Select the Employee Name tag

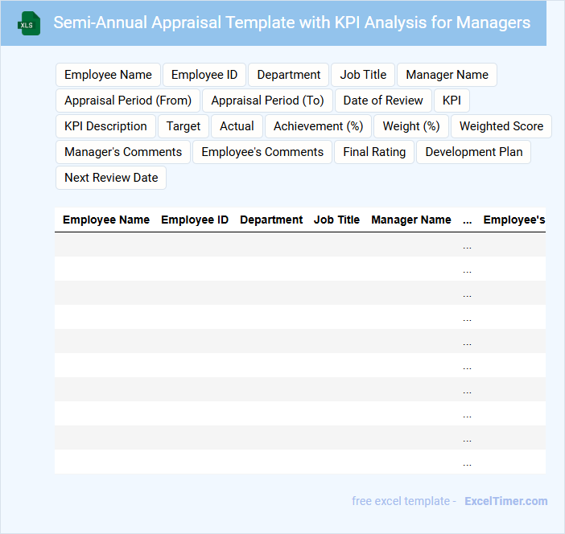pos(108,75)
